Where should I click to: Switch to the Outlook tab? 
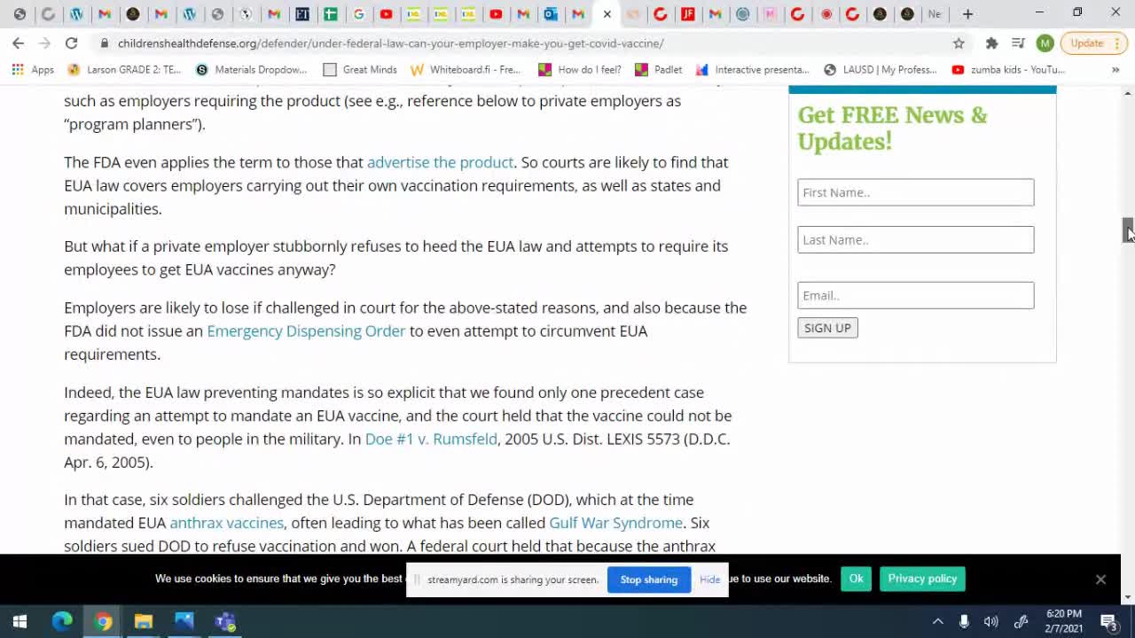(551, 13)
